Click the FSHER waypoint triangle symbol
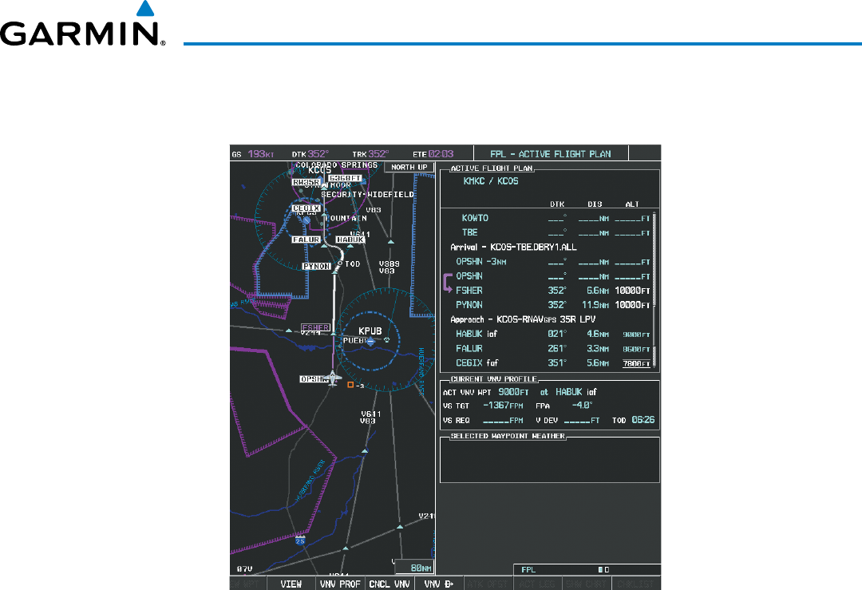 333,333
